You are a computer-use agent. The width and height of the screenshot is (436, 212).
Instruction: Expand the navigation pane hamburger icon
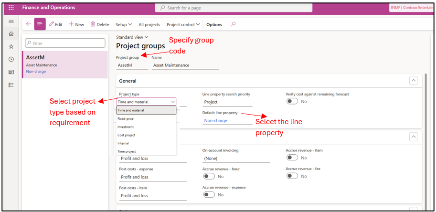click(11, 21)
